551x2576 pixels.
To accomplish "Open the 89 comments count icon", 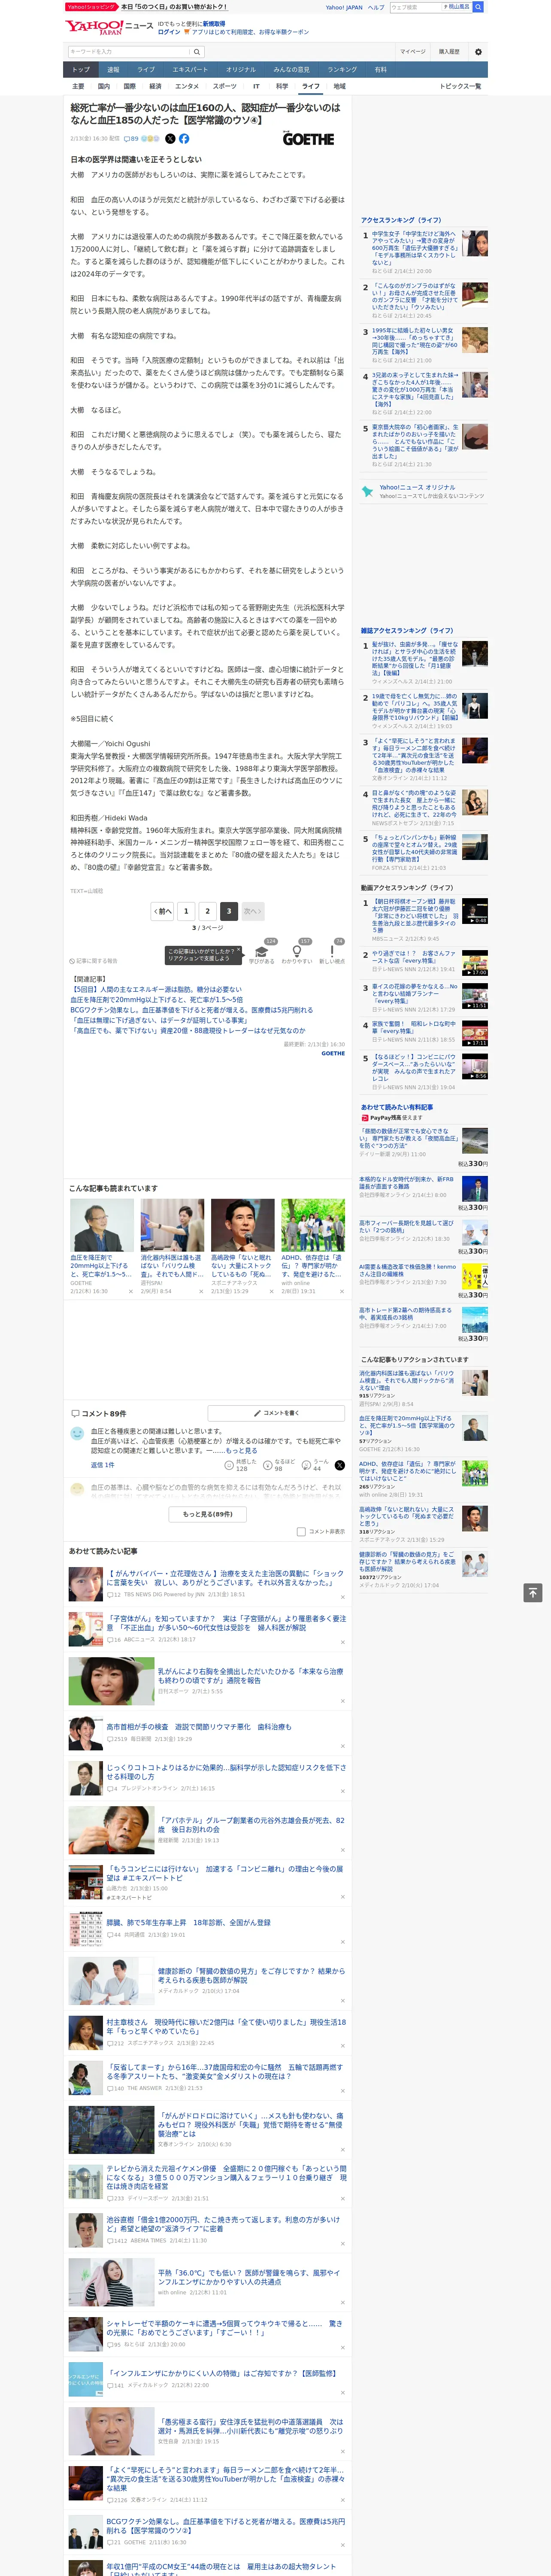I will (x=131, y=139).
